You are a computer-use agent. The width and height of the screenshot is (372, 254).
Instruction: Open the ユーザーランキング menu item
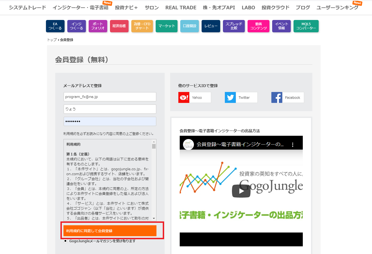337,8
